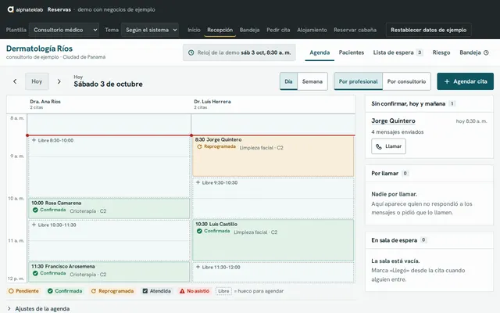Click the Por llamar heading
This screenshot has width=500, height=313.
click(x=384, y=174)
